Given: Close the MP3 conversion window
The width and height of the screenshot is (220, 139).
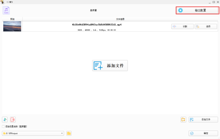Looking at the screenshot, I should (218, 2).
